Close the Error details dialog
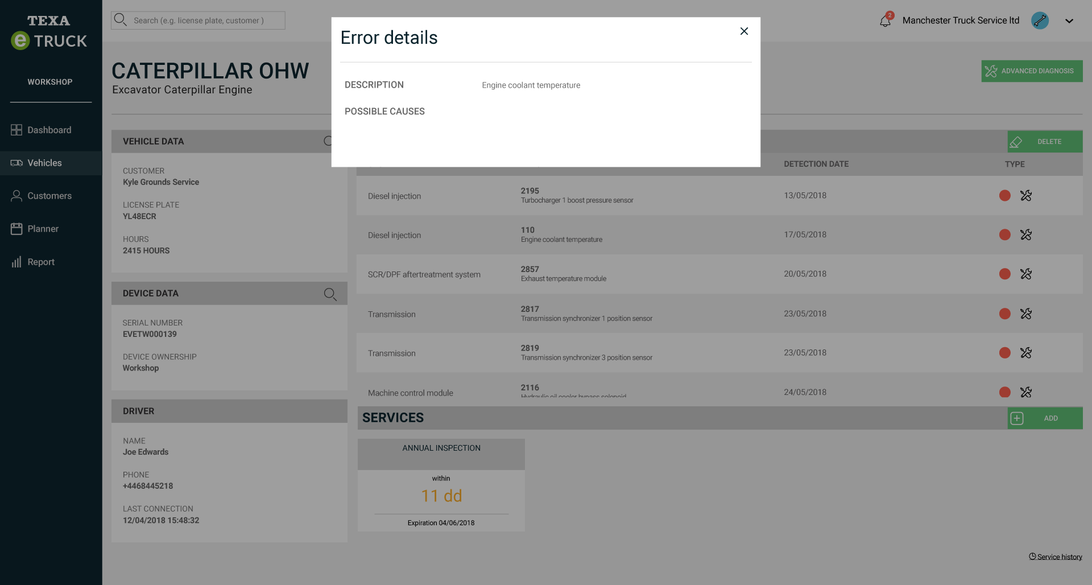The height and width of the screenshot is (585, 1092). (744, 31)
